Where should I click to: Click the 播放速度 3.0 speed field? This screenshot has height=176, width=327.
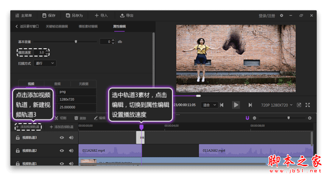[x=40, y=52]
